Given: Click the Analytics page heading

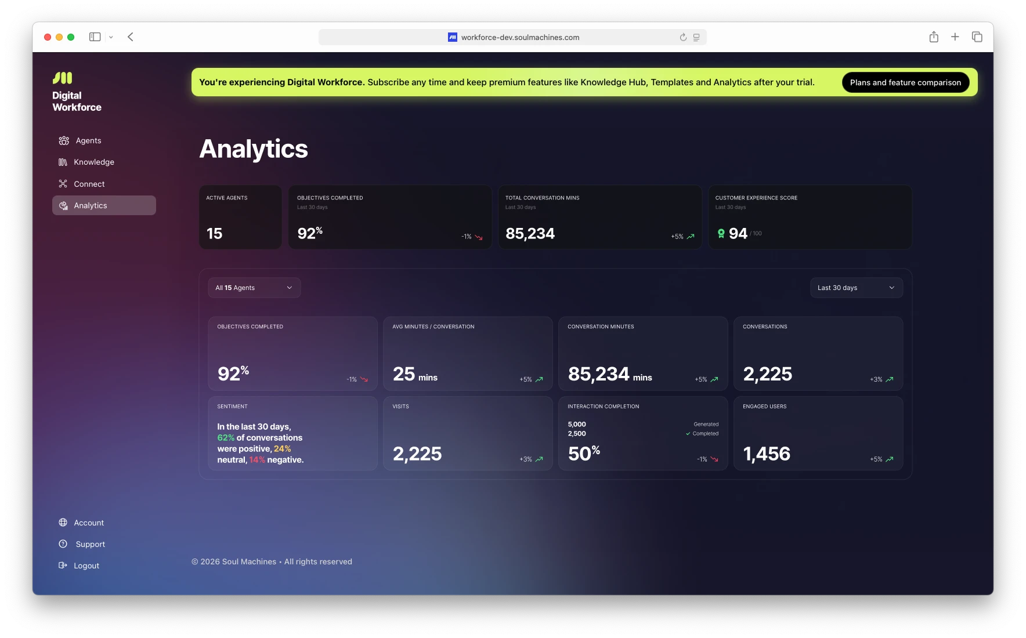Looking at the screenshot, I should tap(254, 149).
